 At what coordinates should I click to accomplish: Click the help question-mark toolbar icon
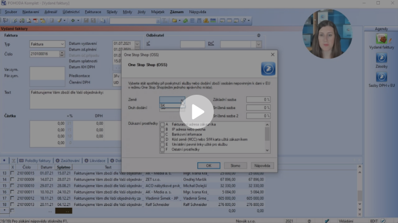click(x=244, y=20)
